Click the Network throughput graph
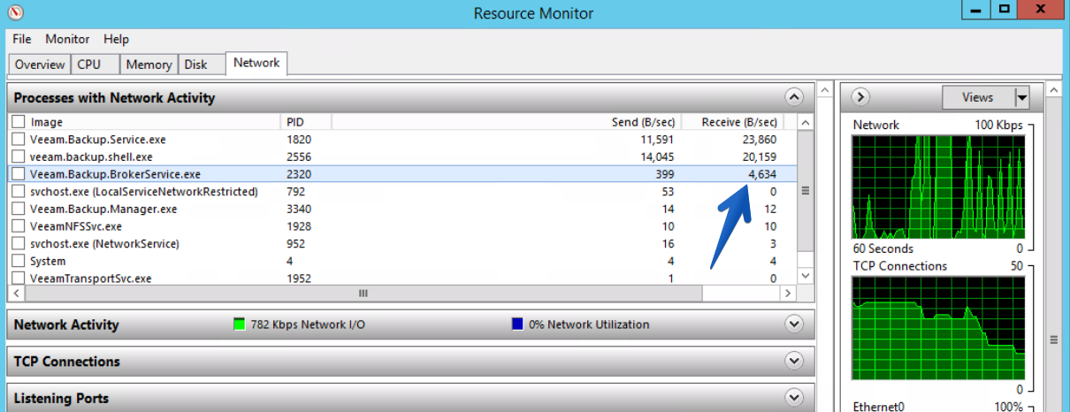The height and width of the screenshot is (412, 1070). click(937, 187)
